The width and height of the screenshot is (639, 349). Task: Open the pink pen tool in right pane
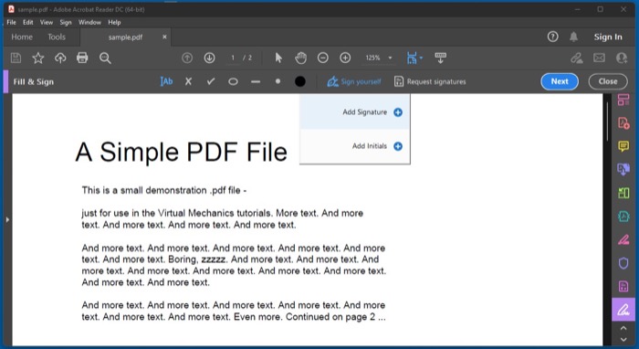tap(623, 239)
